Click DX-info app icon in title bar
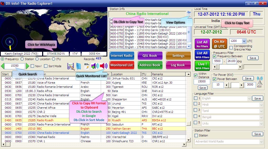The height and width of the screenshot is (149, 268). [x=2, y=3]
